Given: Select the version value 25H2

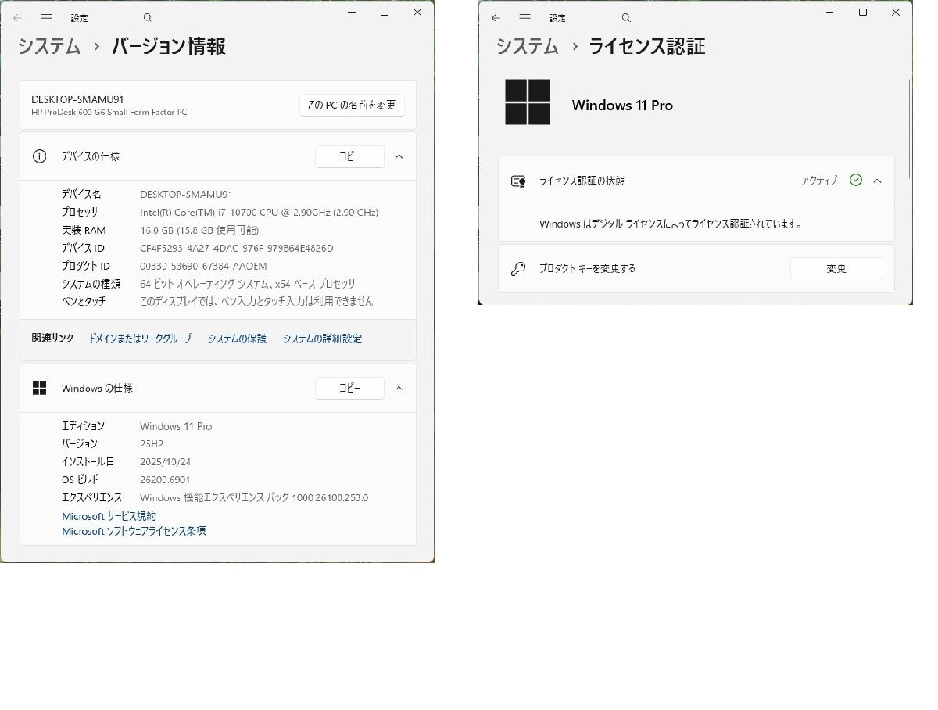Looking at the screenshot, I should 152,443.
